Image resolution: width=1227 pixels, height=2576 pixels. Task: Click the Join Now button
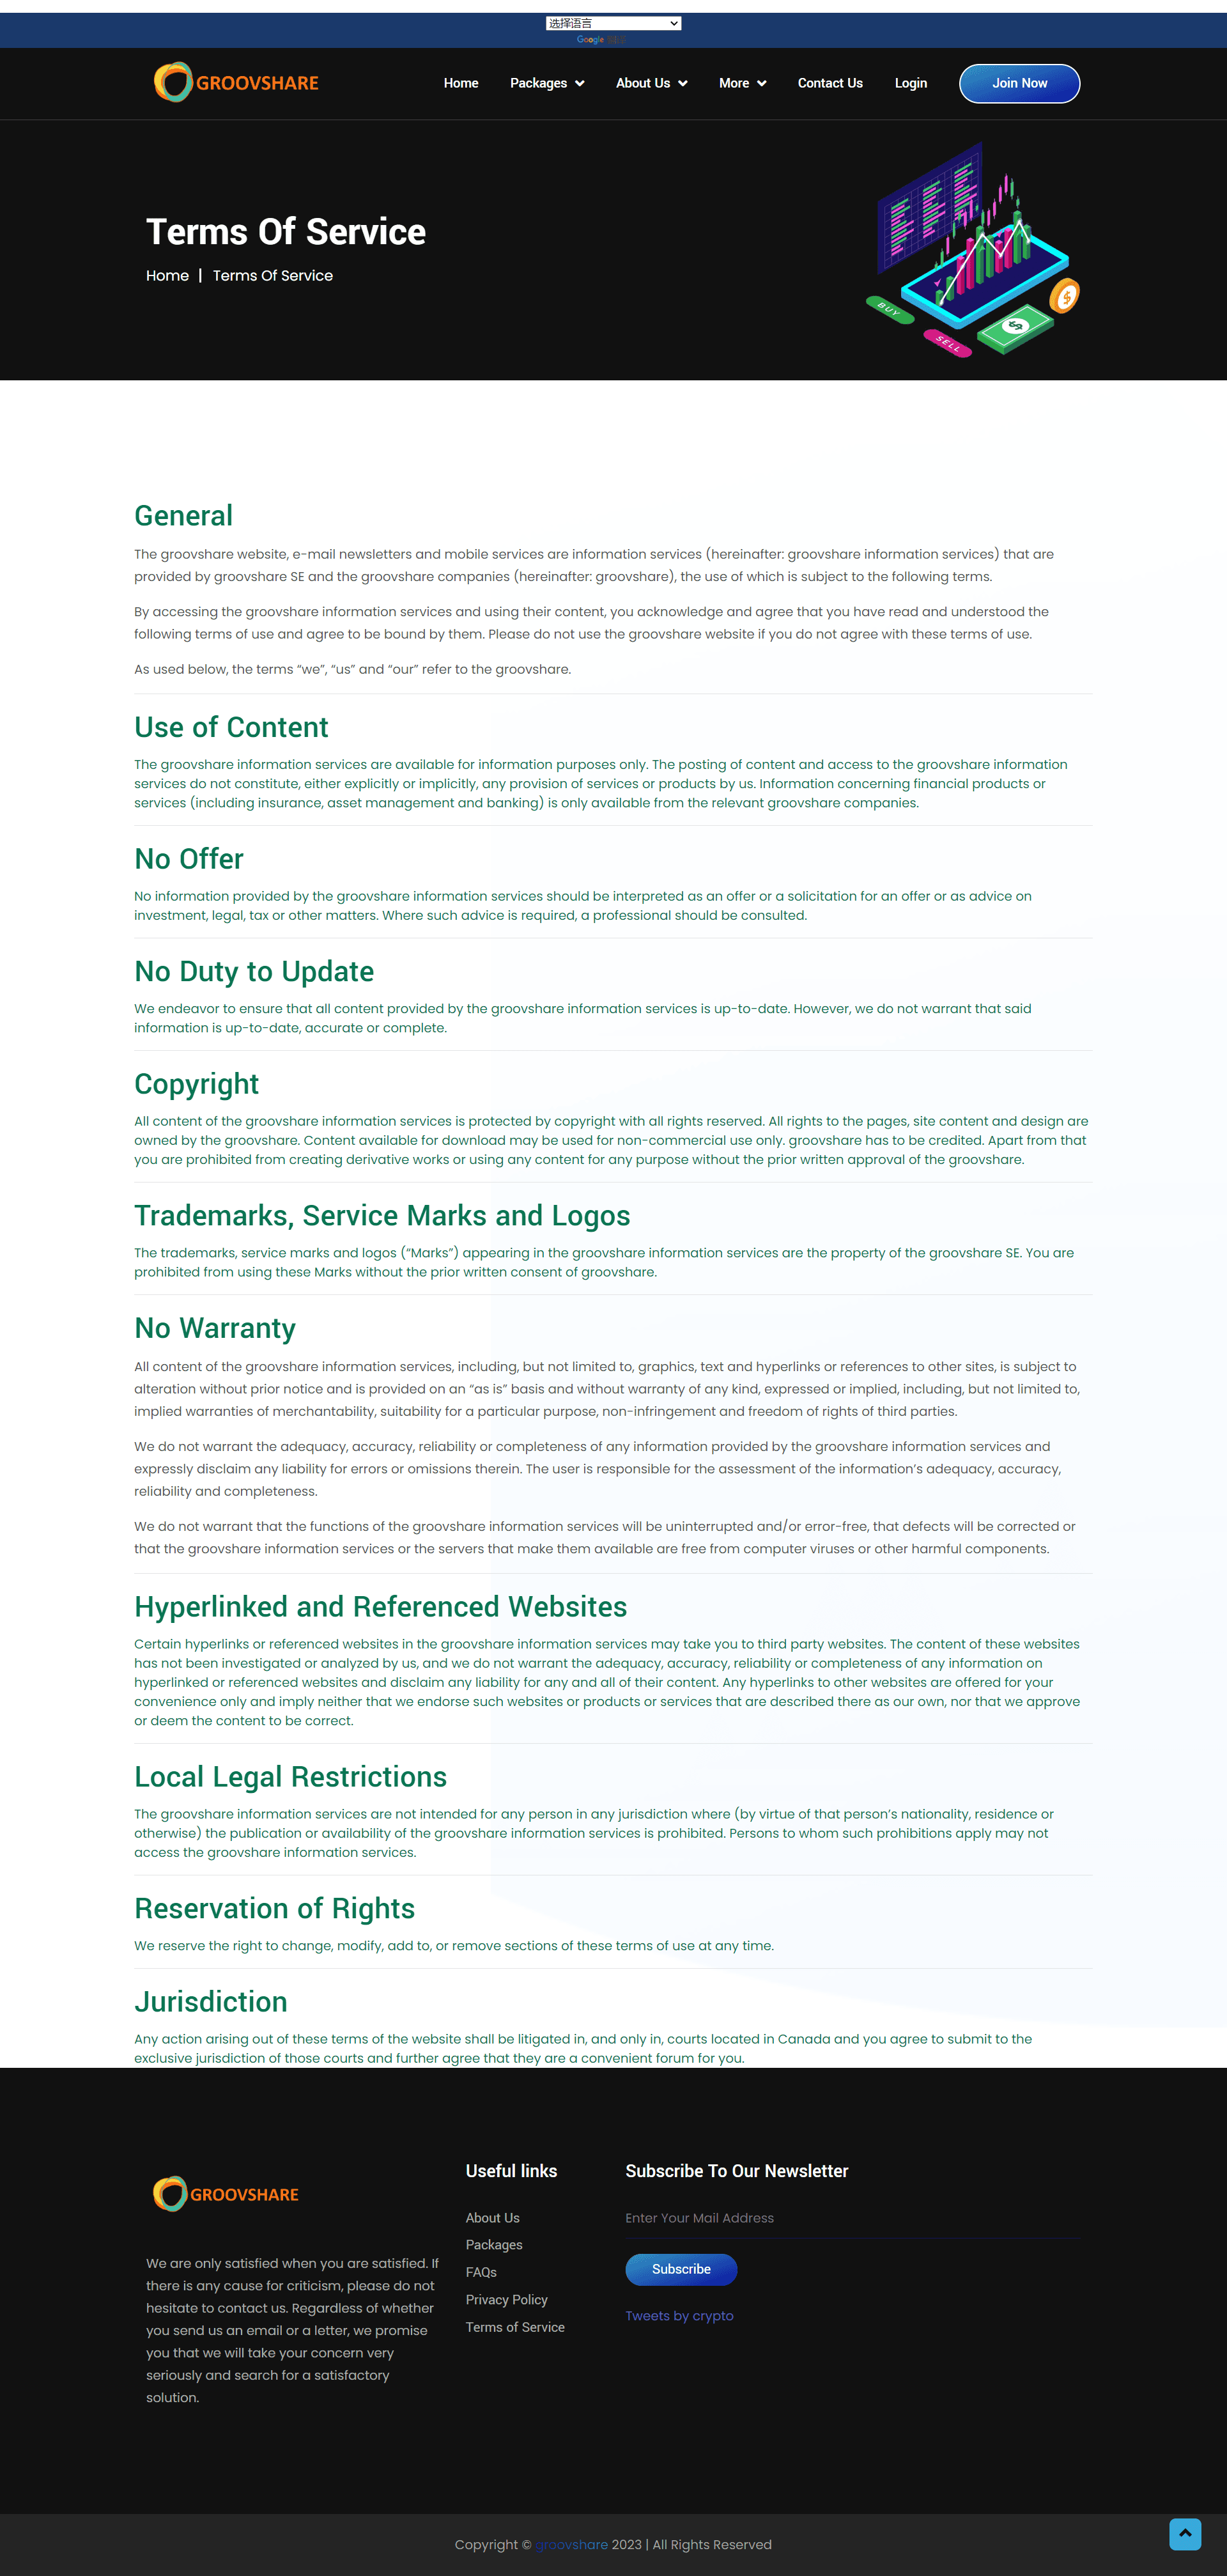(x=1020, y=82)
